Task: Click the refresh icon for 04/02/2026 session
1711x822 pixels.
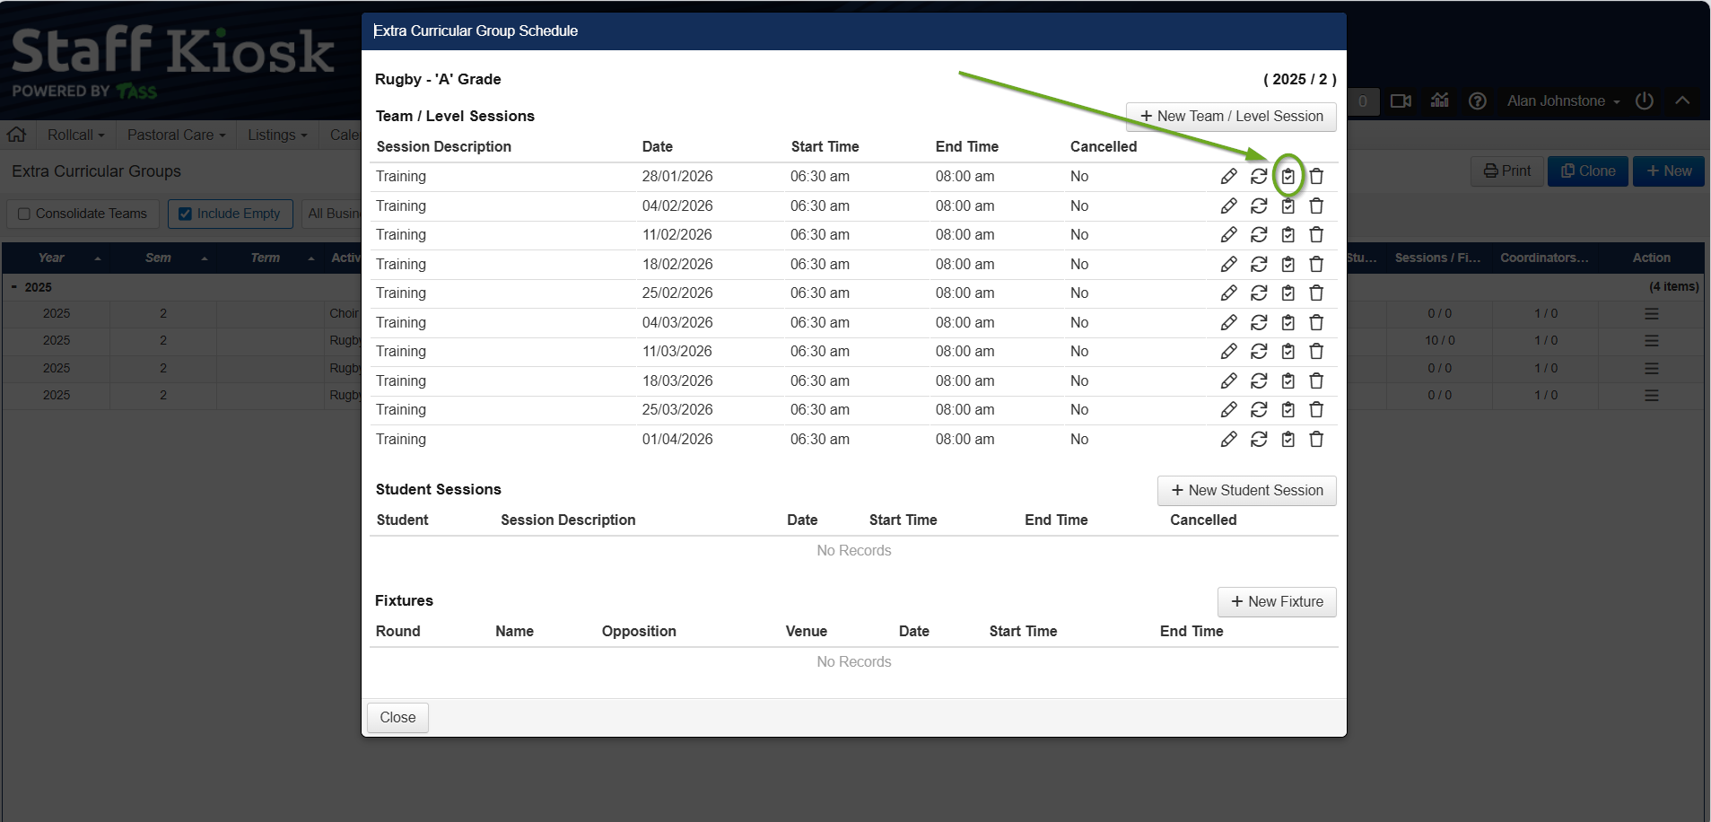Action: coord(1259,206)
